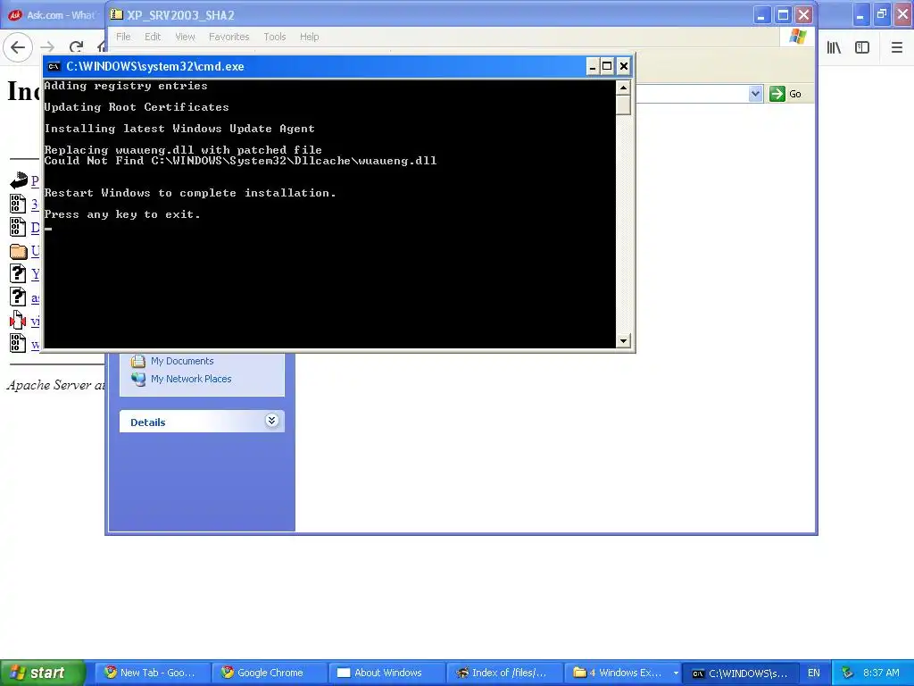Click the My Network Places icon
The width and height of the screenshot is (914, 686).
(x=138, y=379)
